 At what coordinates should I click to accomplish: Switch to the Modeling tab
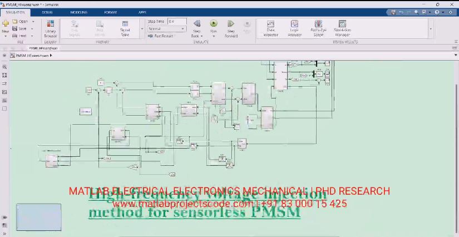tap(78, 12)
